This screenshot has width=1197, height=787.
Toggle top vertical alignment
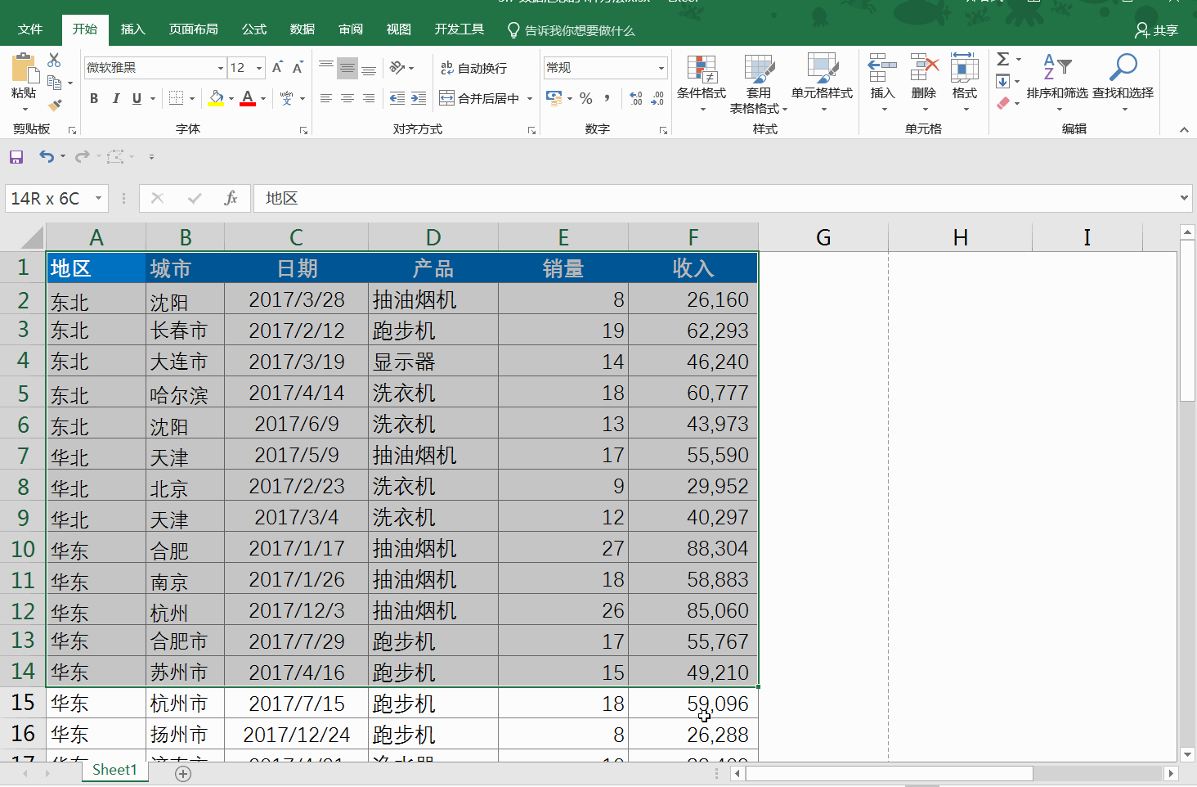[326, 68]
